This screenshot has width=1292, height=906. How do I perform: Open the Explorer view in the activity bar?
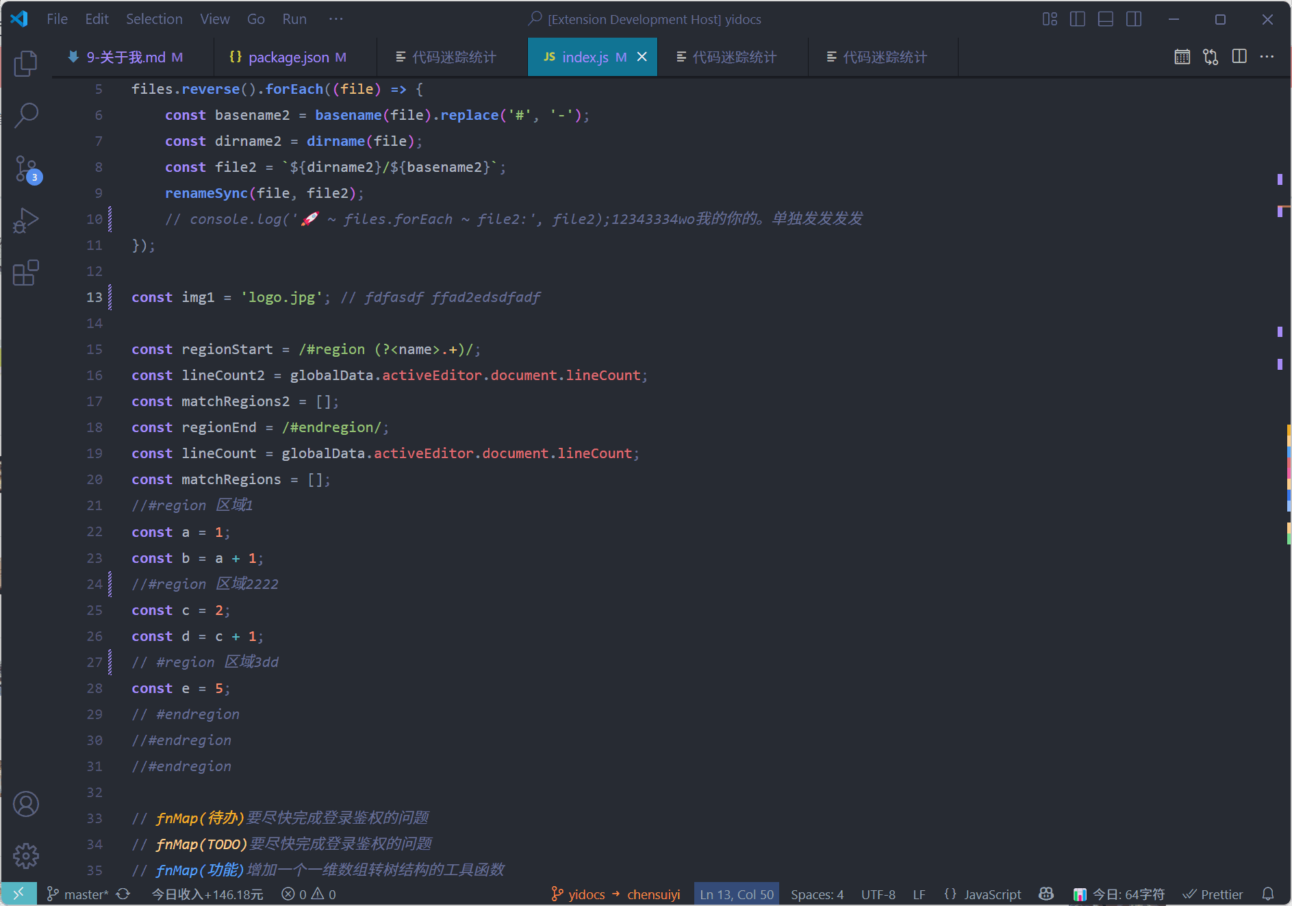pyautogui.click(x=26, y=64)
